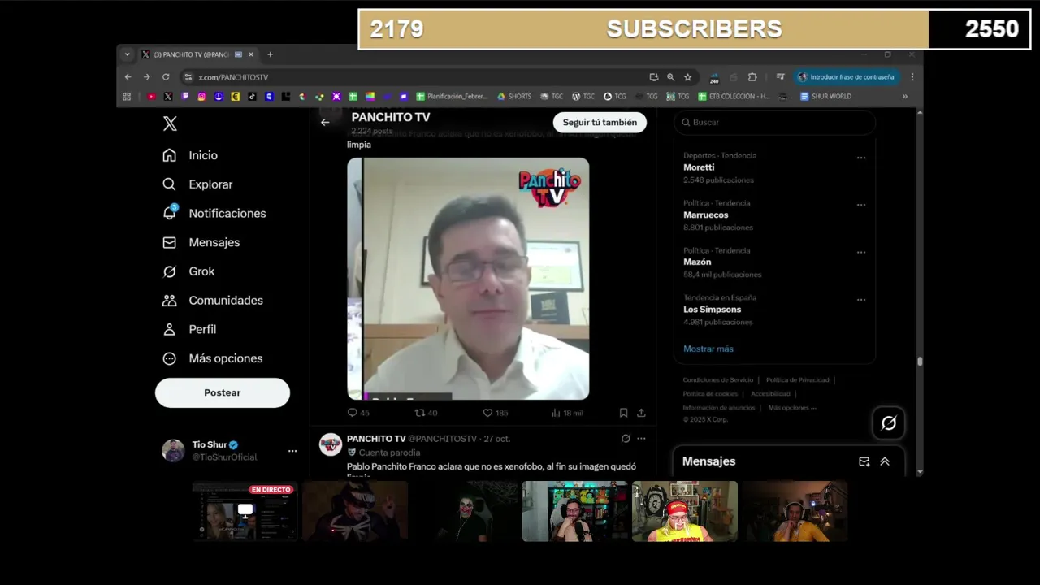The height and width of the screenshot is (585, 1040).
Task: Reply to the post with 45 comments
Action: [358, 413]
